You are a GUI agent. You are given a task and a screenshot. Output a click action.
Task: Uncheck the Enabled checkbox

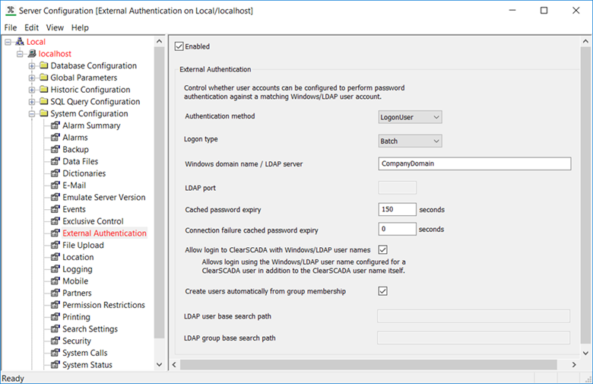coord(179,46)
